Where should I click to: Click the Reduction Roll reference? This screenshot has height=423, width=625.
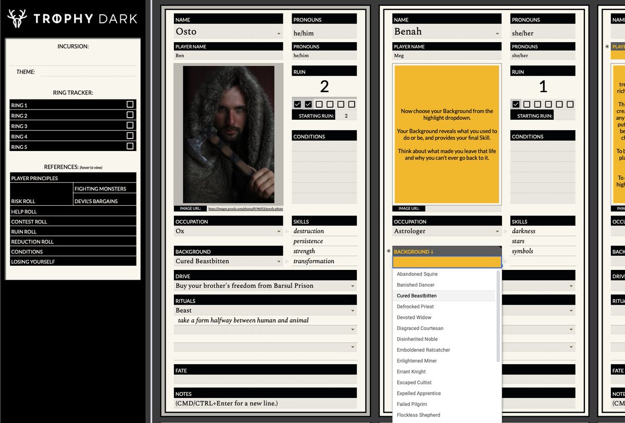(73, 241)
